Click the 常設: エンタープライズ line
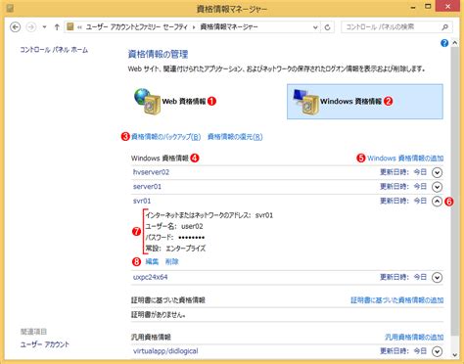Viewport: 464px width, 364px height. 175,249
